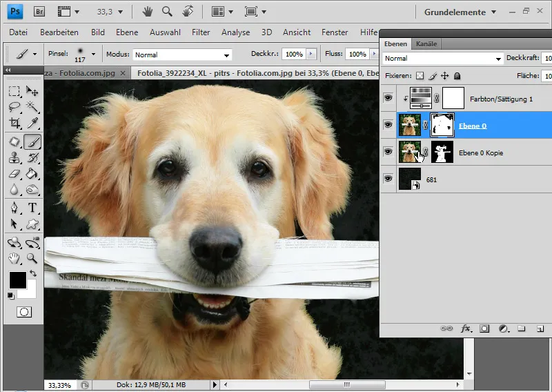Screen dimensions: 552x392
Task: Open the brush Modus dropdown
Action: pyautogui.click(x=182, y=55)
